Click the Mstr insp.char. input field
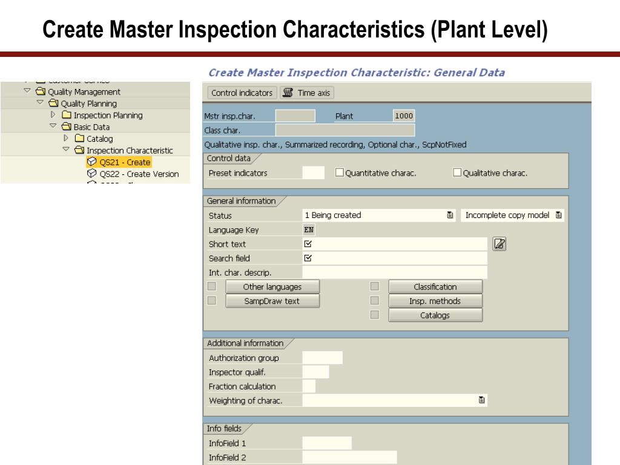The image size is (620, 465). click(295, 116)
